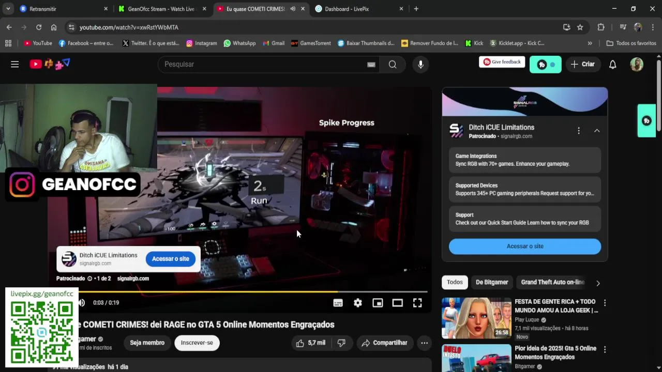The height and width of the screenshot is (372, 662).
Task: Open the browser apps grid icon
Action: pyautogui.click(x=8, y=43)
